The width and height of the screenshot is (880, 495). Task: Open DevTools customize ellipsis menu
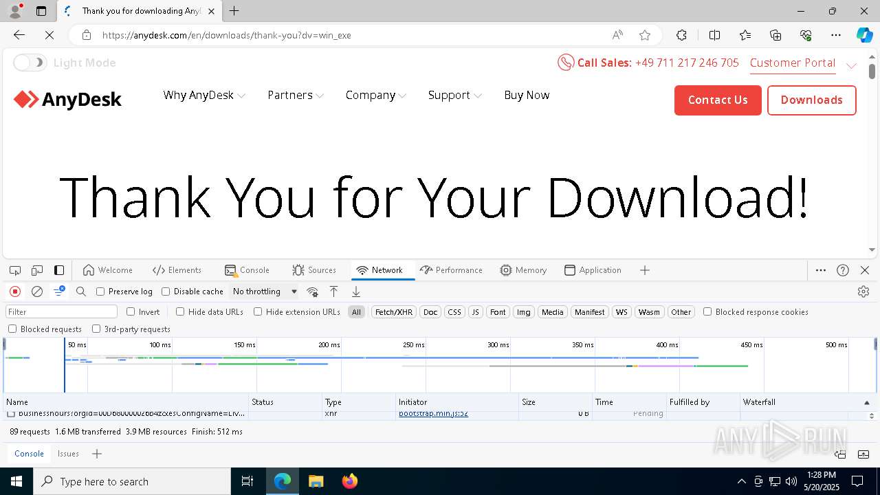click(821, 270)
